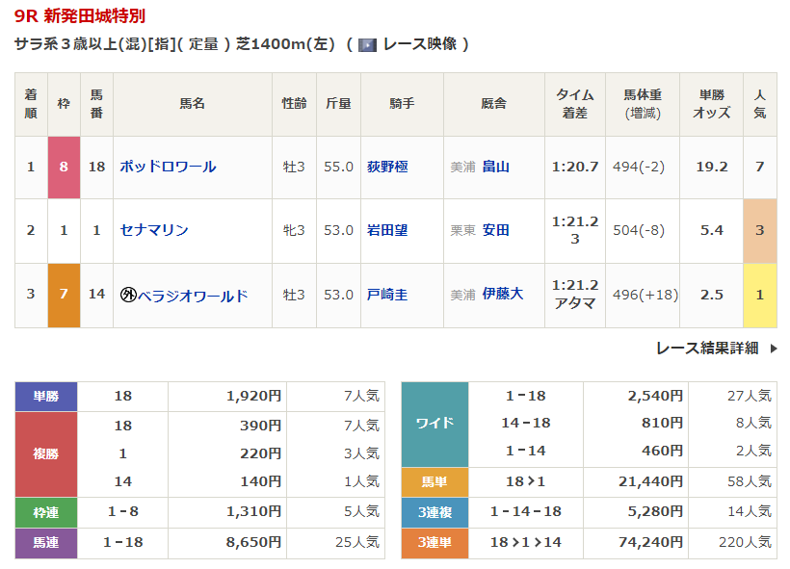Click the race video icon
Image resolution: width=790 pixels, height=569 pixels.
pyautogui.click(x=367, y=44)
